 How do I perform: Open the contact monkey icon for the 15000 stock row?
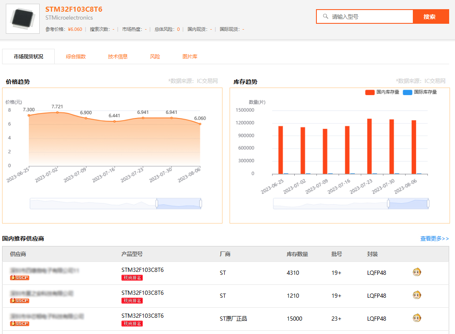[417, 318]
